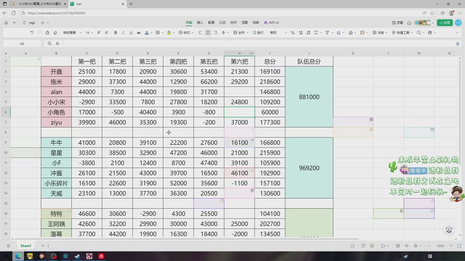
Task: Click the cell name box showing H6
Action: [x=22, y=43]
